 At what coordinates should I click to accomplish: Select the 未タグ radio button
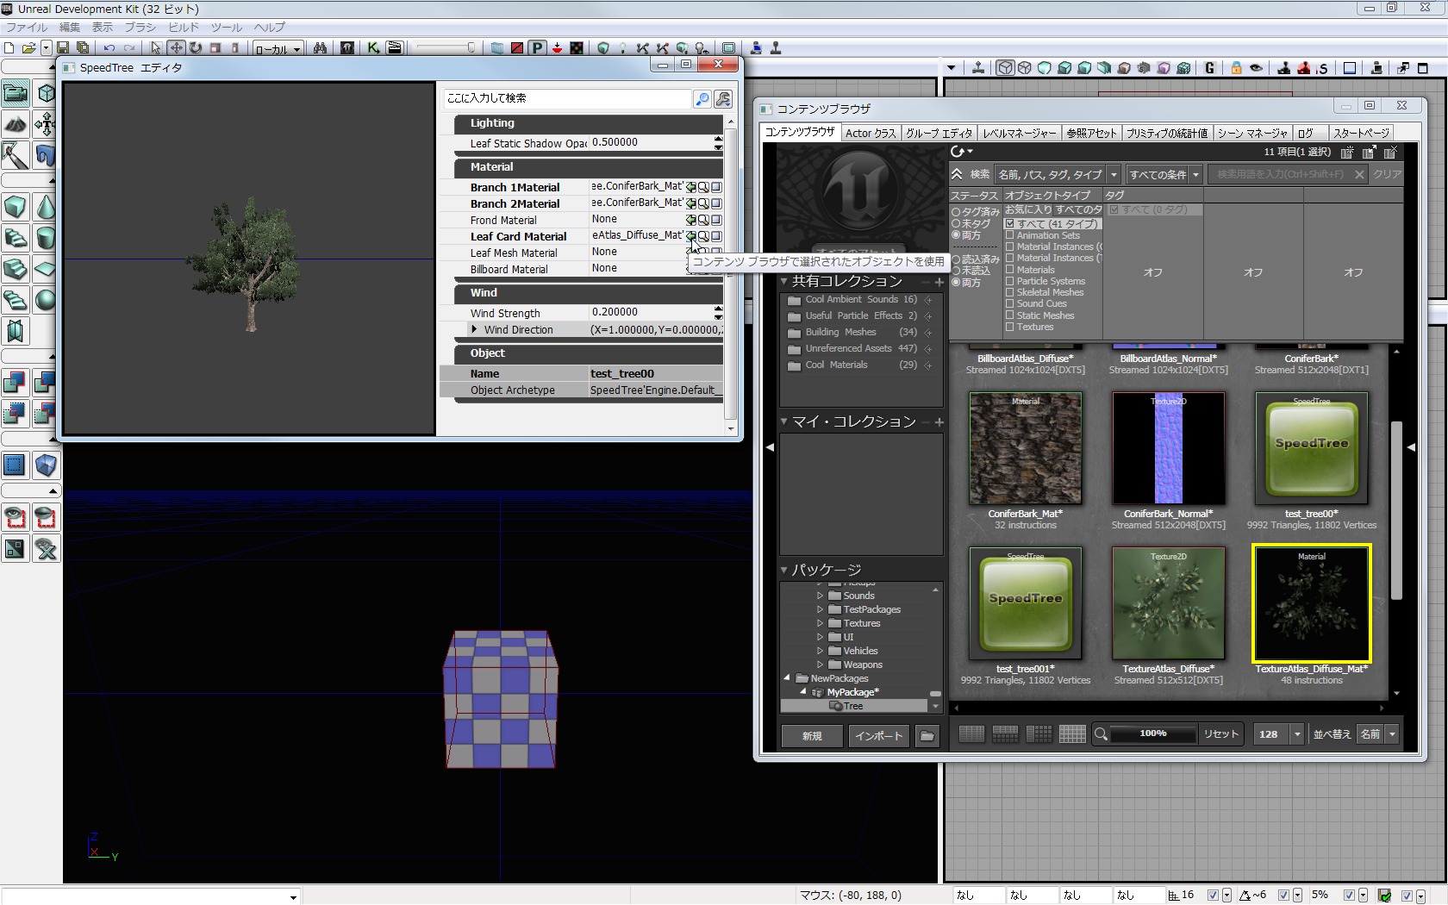pyautogui.click(x=956, y=224)
